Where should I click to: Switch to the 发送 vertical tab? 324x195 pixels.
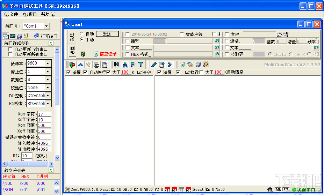(x=72, y=37)
